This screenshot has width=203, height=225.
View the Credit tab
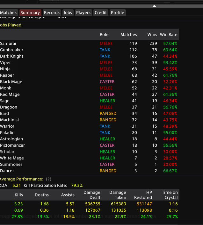pos(101,12)
